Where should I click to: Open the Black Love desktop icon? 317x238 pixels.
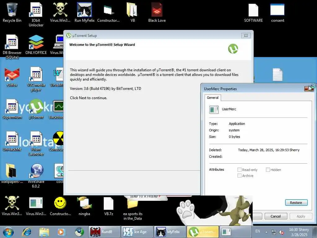[157, 12]
